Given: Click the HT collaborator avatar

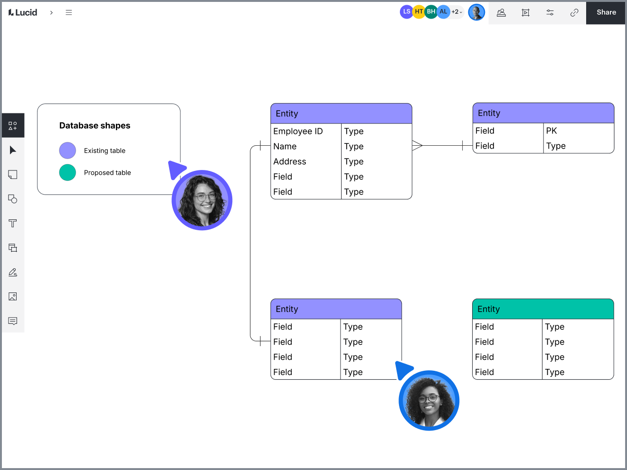Looking at the screenshot, I should [x=418, y=12].
